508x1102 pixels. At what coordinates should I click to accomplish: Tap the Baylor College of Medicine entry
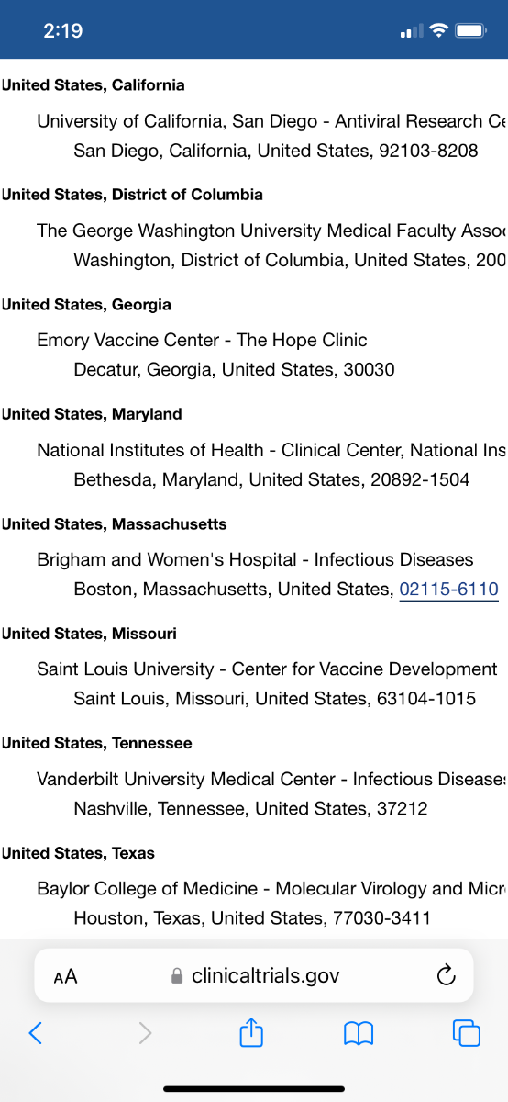(x=272, y=889)
